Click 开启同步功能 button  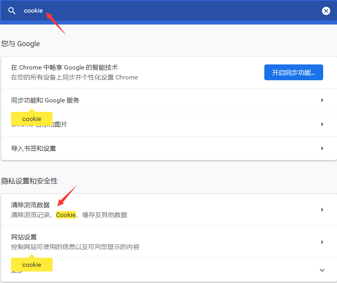pos(294,72)
